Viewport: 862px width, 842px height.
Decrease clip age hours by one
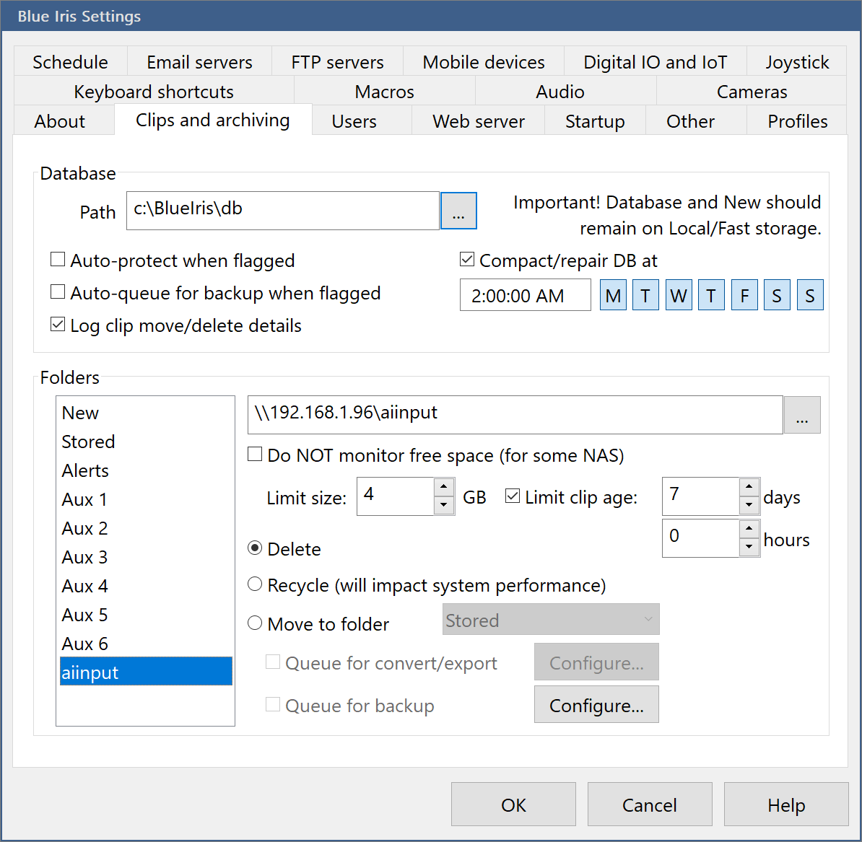(x=749, y=548)
